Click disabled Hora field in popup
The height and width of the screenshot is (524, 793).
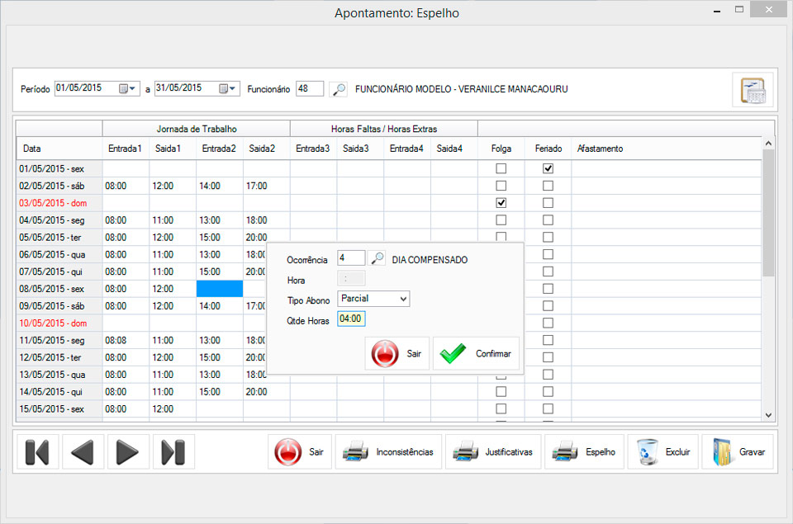pyautogui.click(x=351, y=278)
